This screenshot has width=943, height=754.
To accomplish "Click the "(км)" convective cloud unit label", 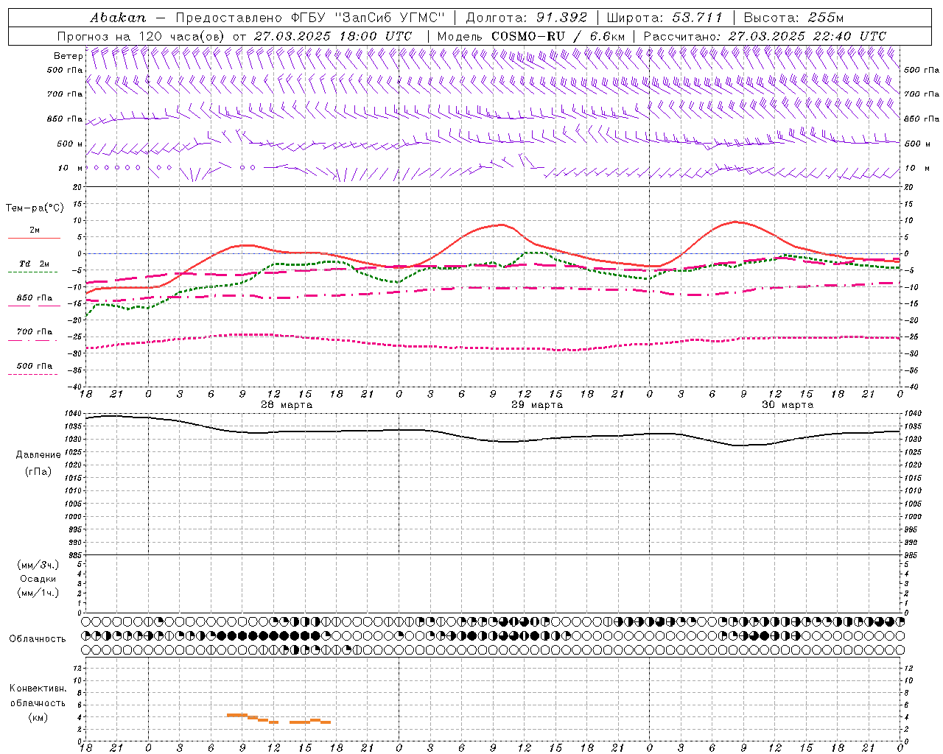I will click(x=38, y=717).
